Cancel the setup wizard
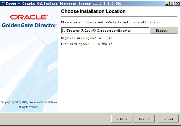The image size is (181, 126). point(168,119)
